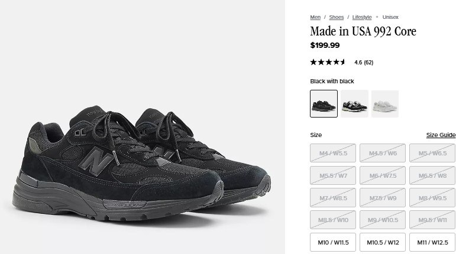
Task: Select size M10.5 / W12
Action: [383, 242]
